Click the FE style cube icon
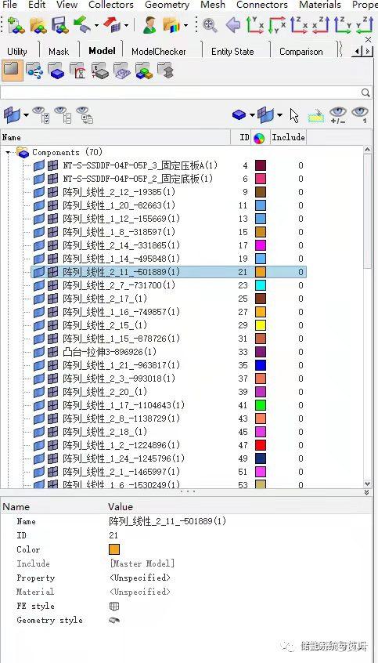 click(x=114, y=606)
